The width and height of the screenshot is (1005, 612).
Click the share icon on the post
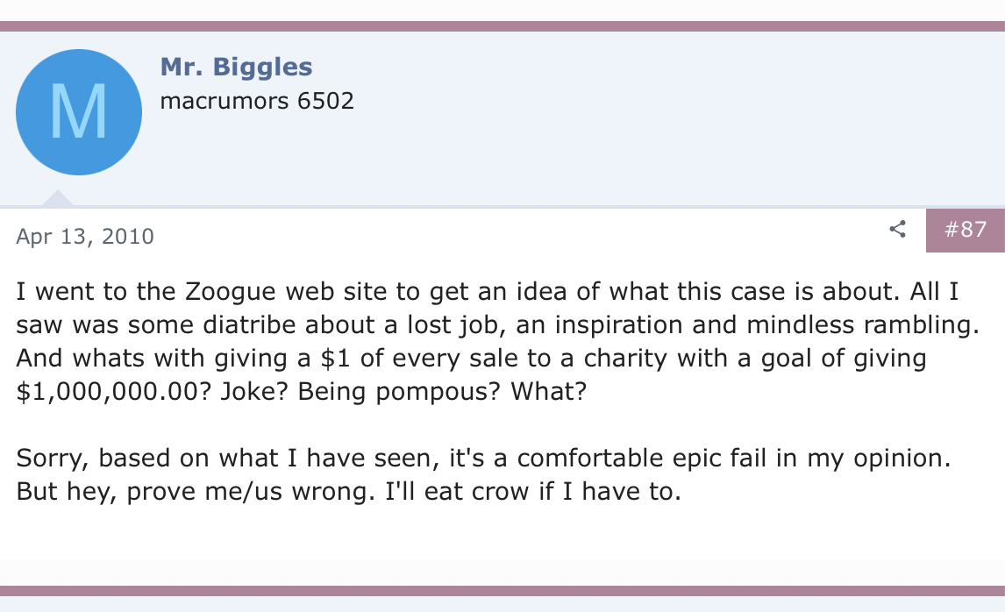coord(897,230)
